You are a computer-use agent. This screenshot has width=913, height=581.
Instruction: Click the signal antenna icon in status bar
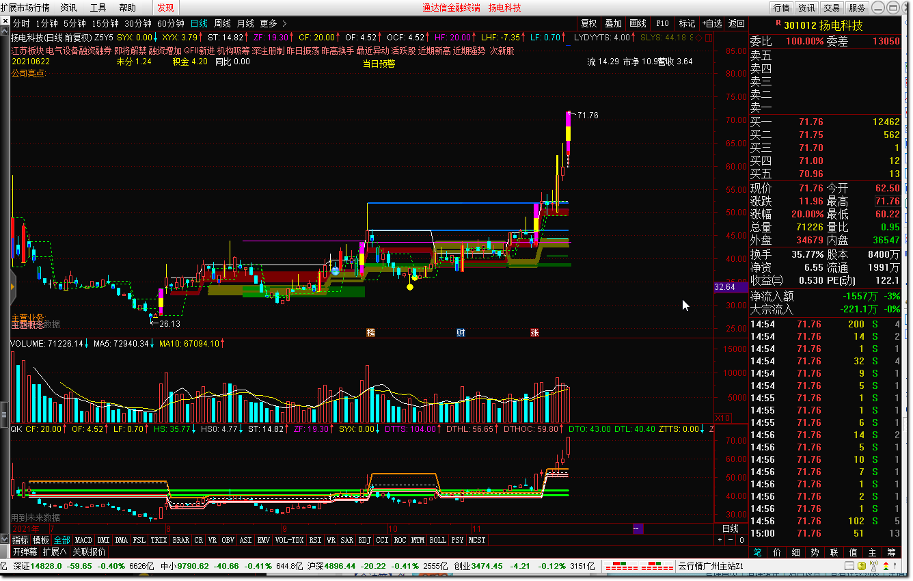pyautogui.click(x=873, y=566)
